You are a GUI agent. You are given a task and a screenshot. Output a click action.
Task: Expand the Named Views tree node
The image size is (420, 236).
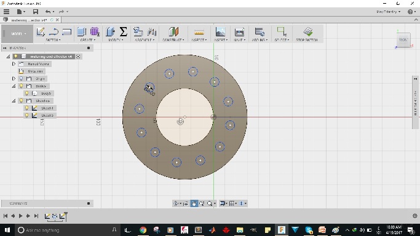click(14, 64)
